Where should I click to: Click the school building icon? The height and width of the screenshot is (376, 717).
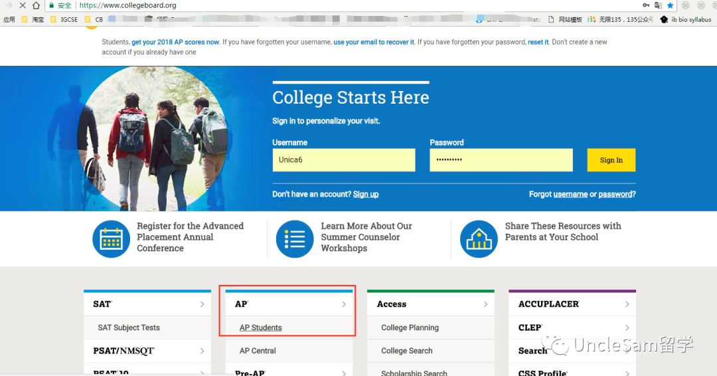tap(479, 238)
